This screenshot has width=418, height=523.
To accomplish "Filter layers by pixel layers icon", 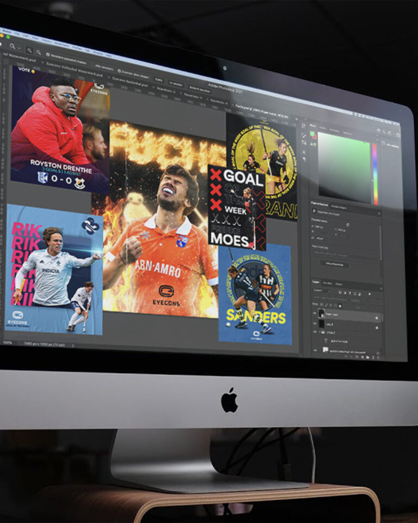I will 340,292.
